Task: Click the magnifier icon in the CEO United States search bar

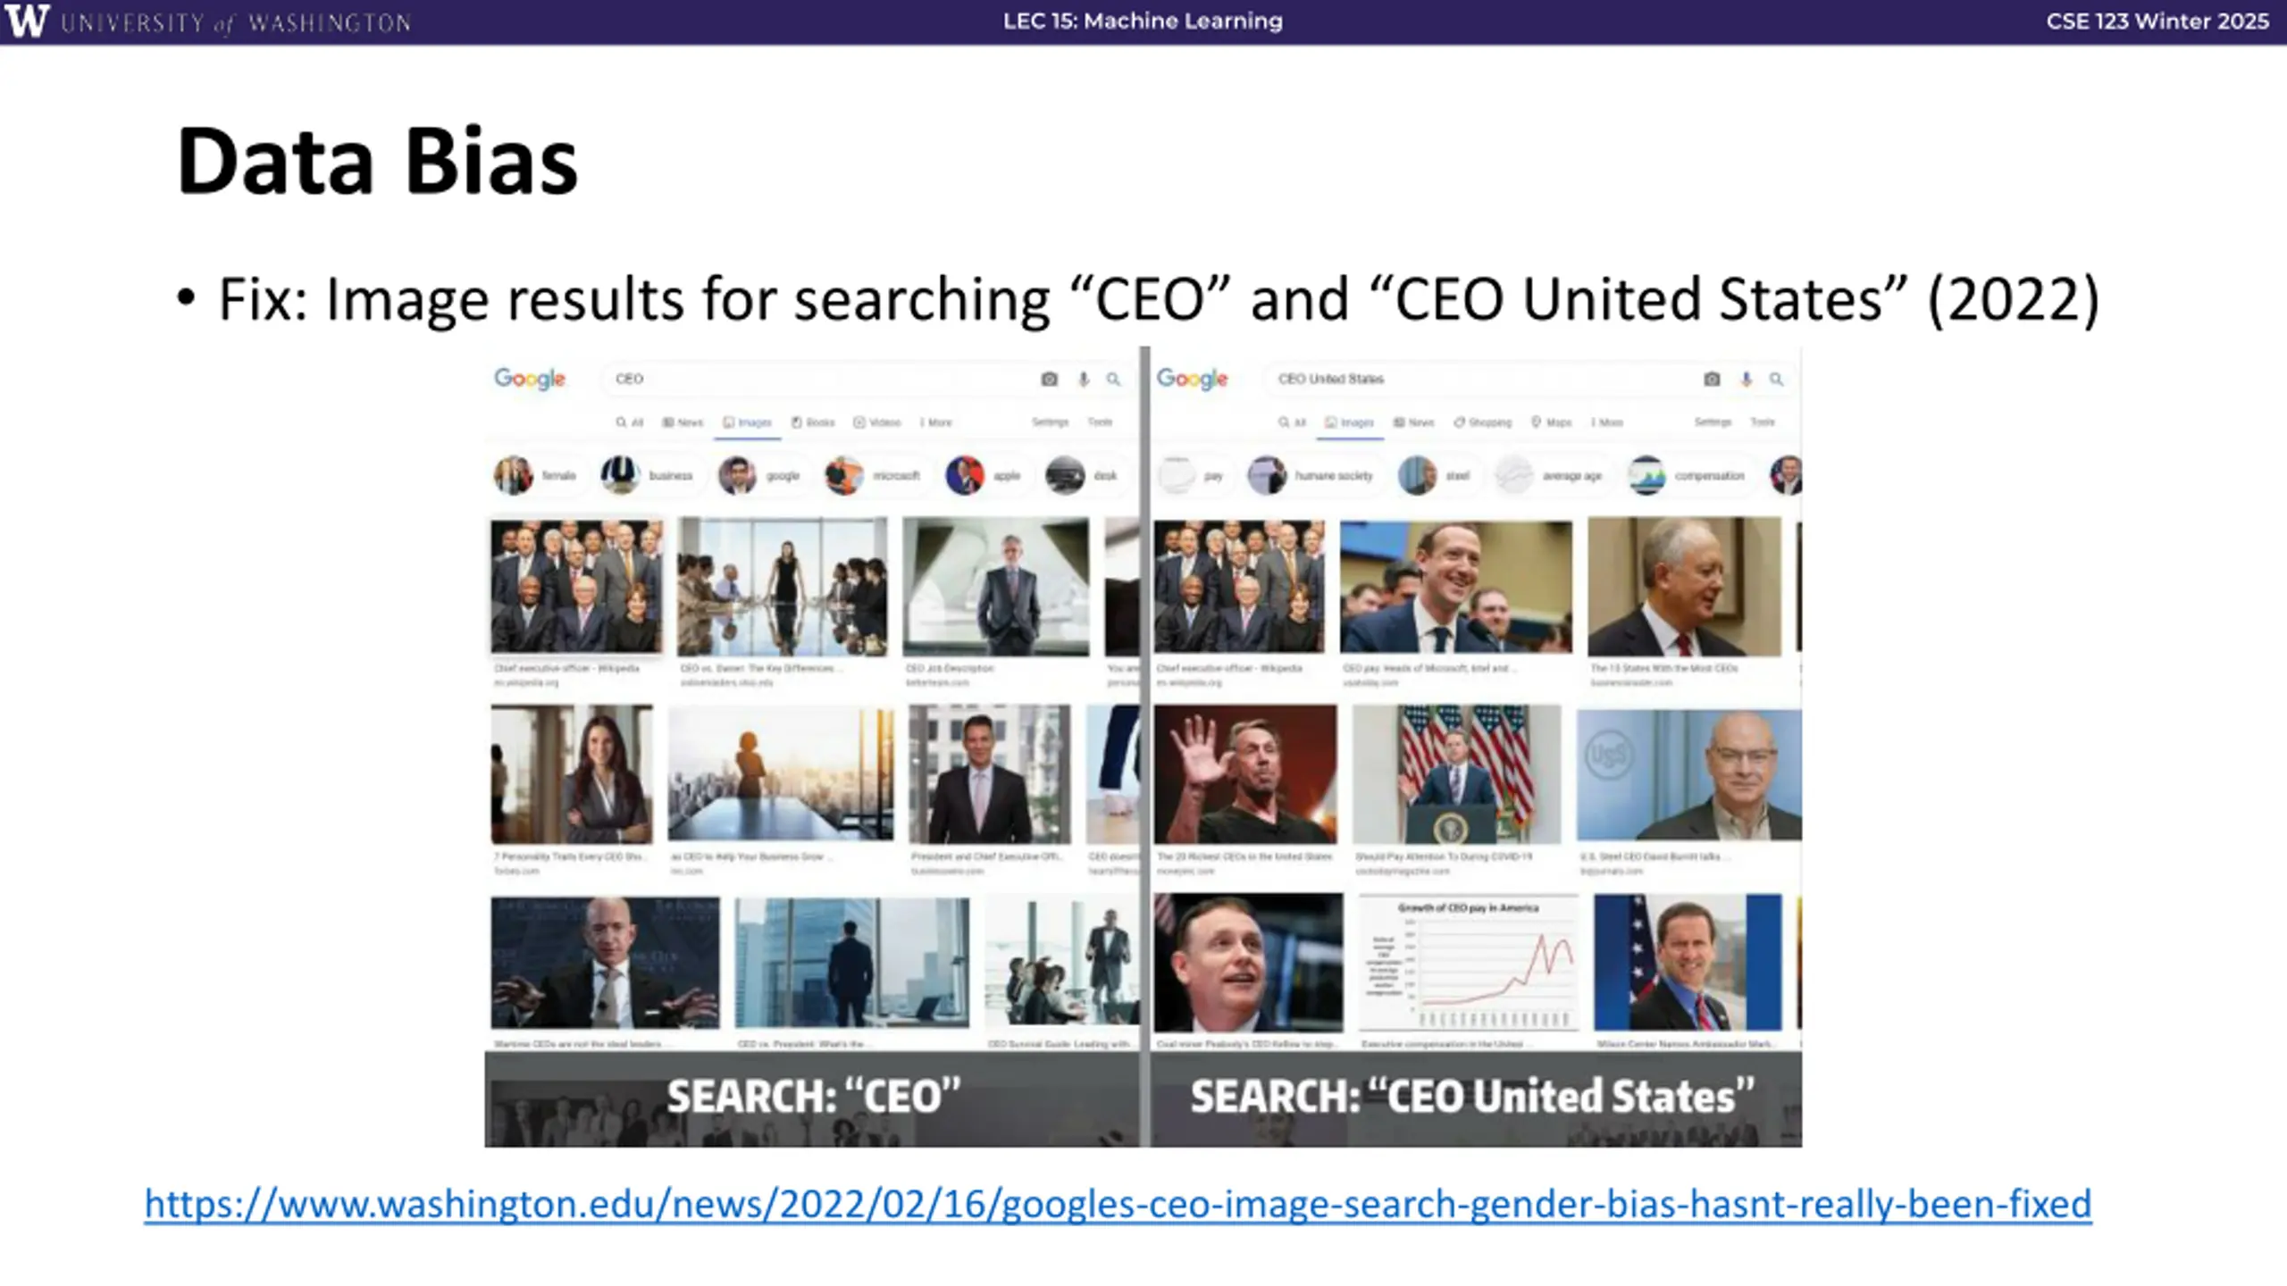Action: [x=1776, y=380]
